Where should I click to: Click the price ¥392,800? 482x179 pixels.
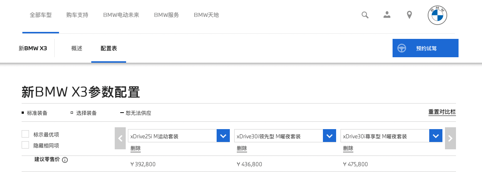click(143, 164)
